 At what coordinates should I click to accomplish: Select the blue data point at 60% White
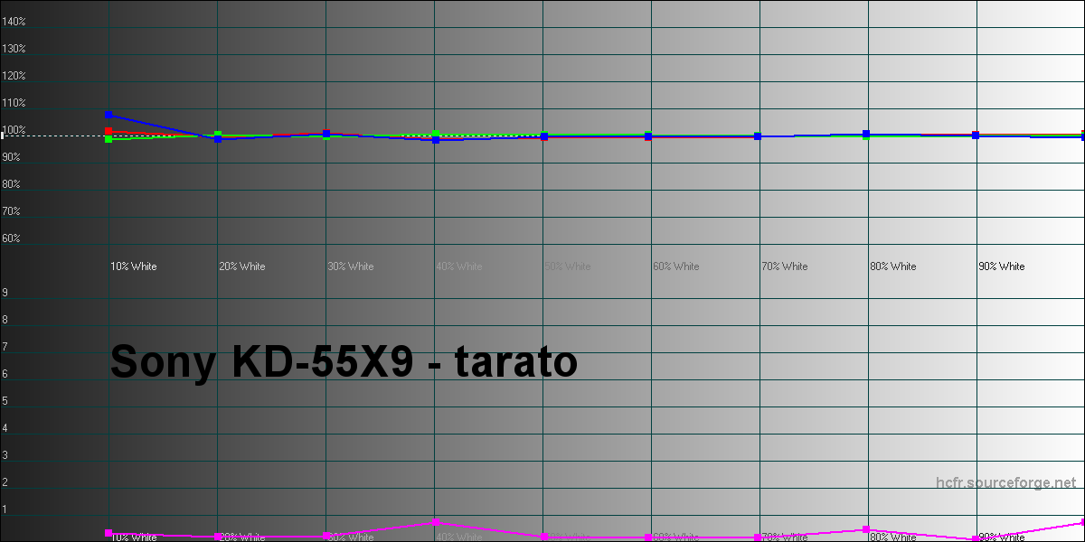tap(648, 136)
